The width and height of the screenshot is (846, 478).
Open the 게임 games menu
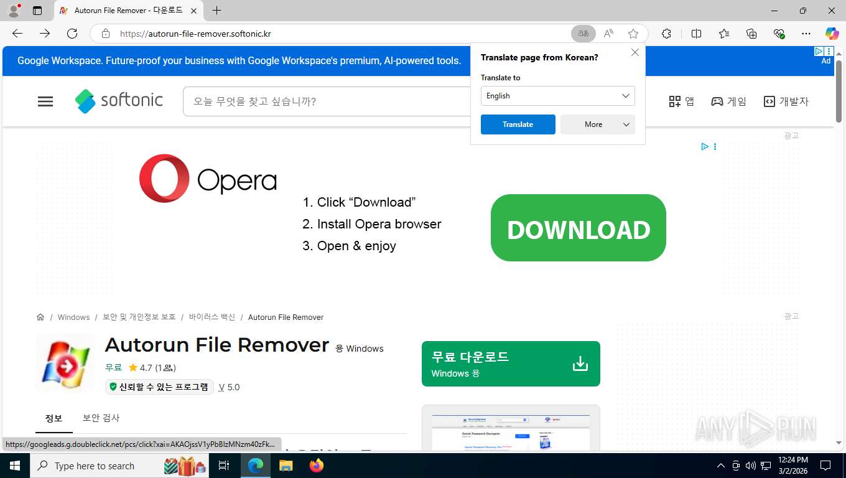pos(728,101)
